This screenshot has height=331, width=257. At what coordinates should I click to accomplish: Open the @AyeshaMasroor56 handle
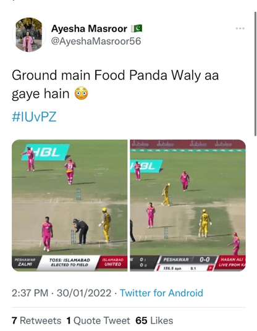(x=96, y=41)
